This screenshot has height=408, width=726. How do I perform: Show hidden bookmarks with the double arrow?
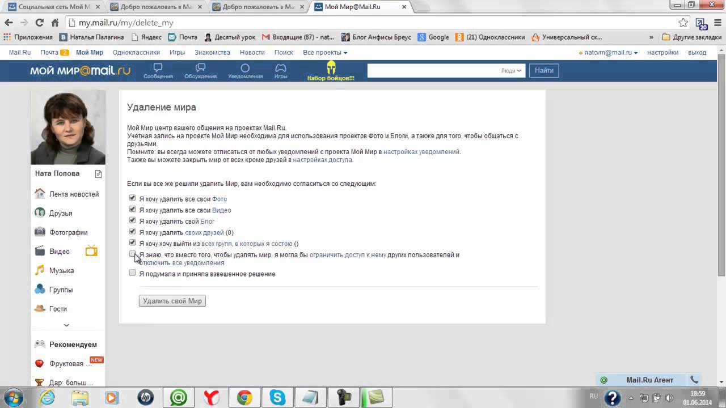(652, 37)
